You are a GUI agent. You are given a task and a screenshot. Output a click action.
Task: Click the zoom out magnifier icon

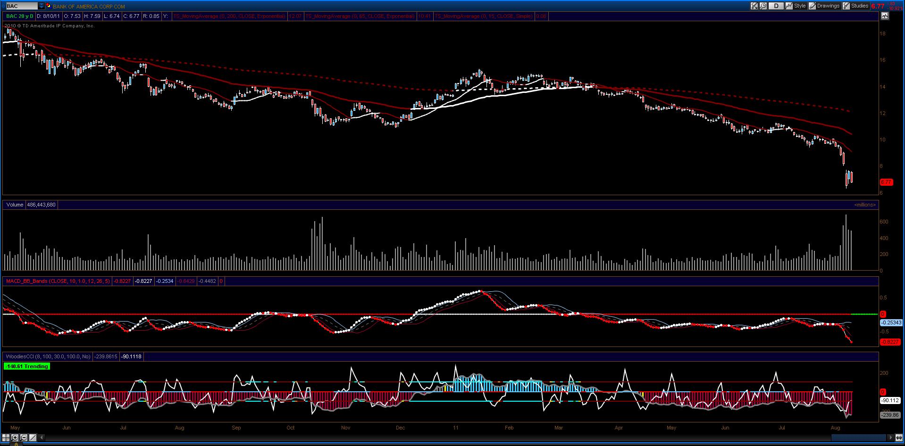tap(24, 438)
